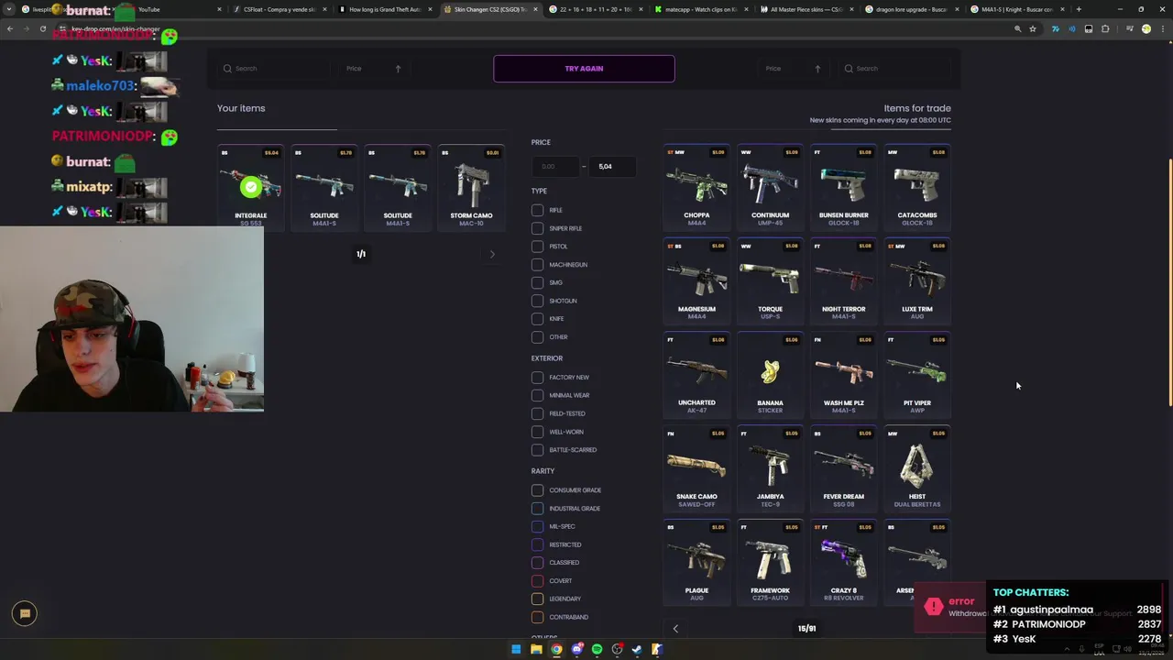Check the Covert rarity filter
Viewport: 1173px width, 660px height.
tap(537, 580)
